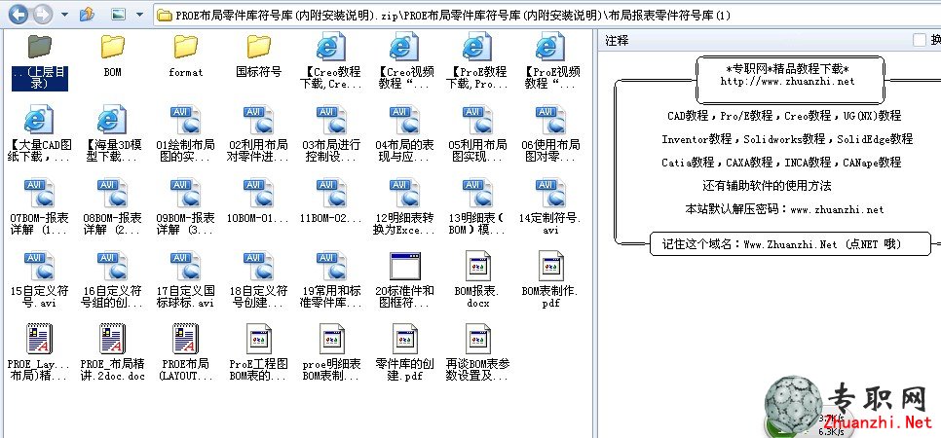Screen dimensions: 941x438
Task: Select the PROE布局(LAYOUT document
Action: pyautogui.click(x=185, y=352)
